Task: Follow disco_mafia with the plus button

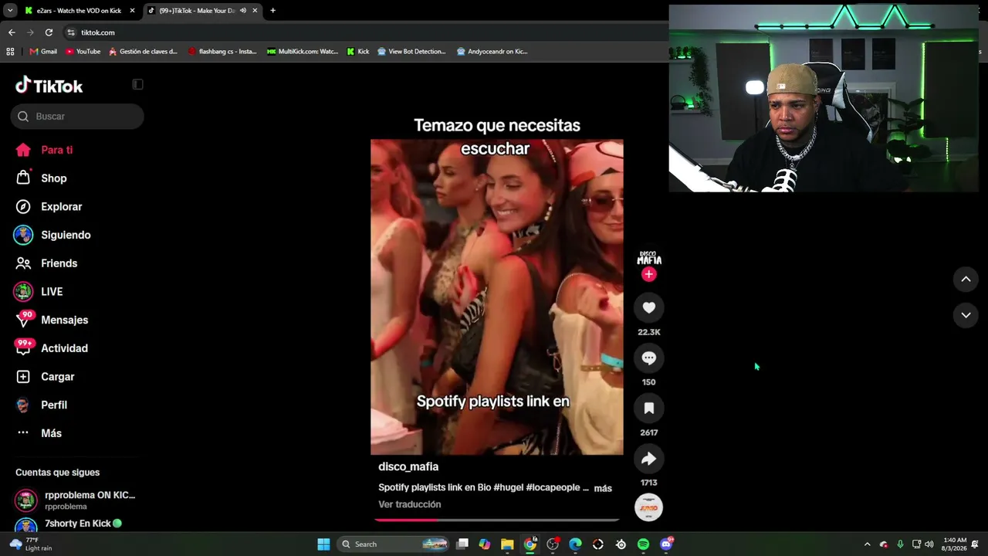Action: [649, 274]
